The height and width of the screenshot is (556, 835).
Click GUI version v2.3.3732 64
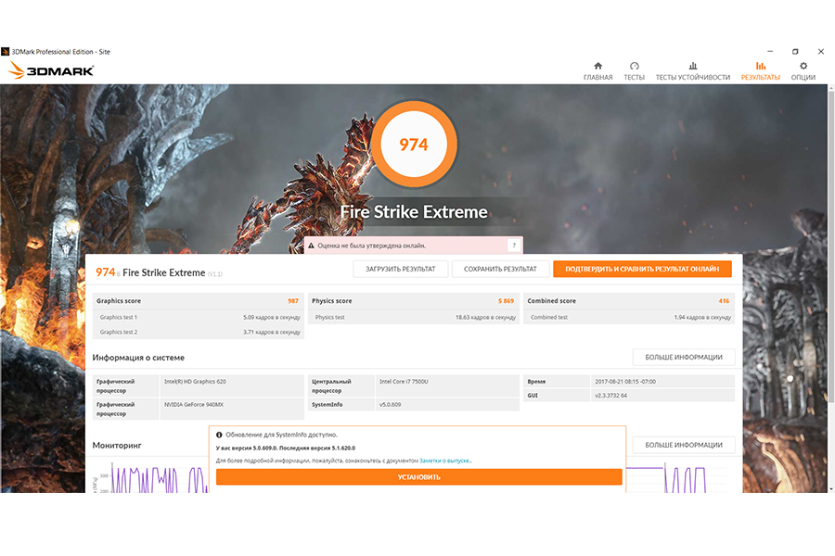610,396
